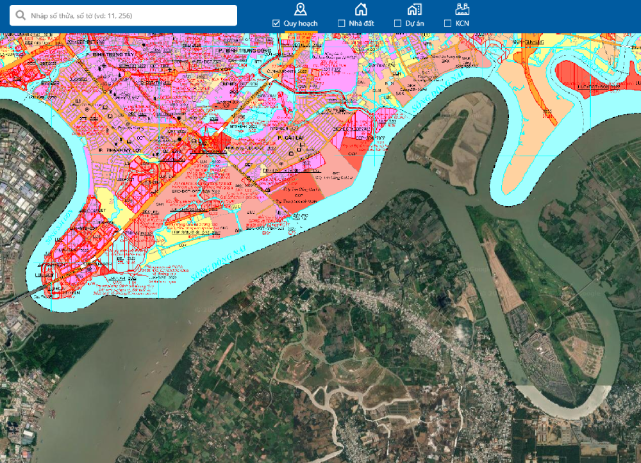Open the Dự án label
The image size is (641, 463).
pyautogui.click(x=415, y=24)
